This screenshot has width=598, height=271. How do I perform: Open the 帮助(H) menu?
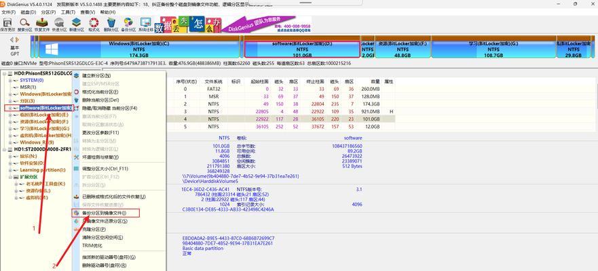point(107,12)
